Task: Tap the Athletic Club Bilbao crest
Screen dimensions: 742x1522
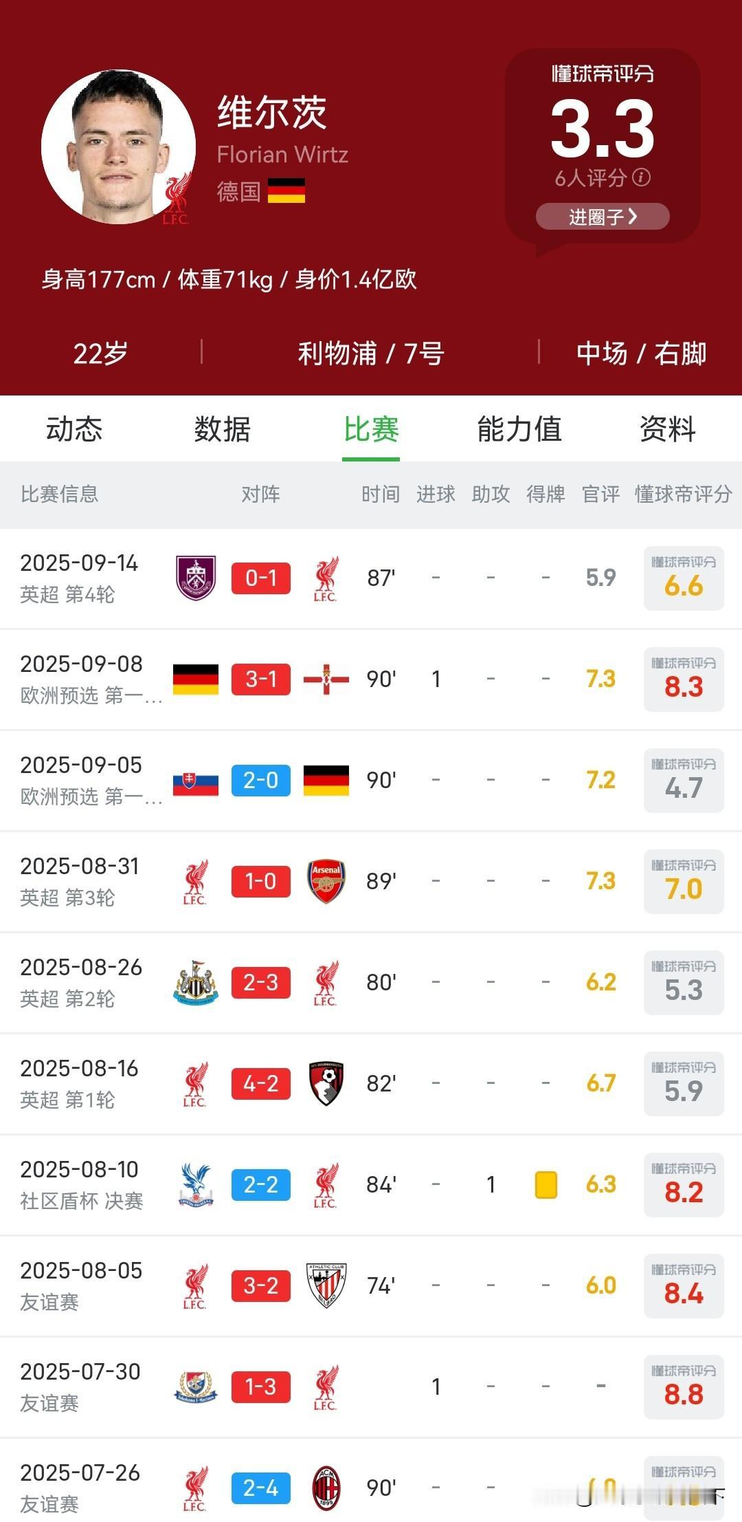Action: tap(326, 1285)
